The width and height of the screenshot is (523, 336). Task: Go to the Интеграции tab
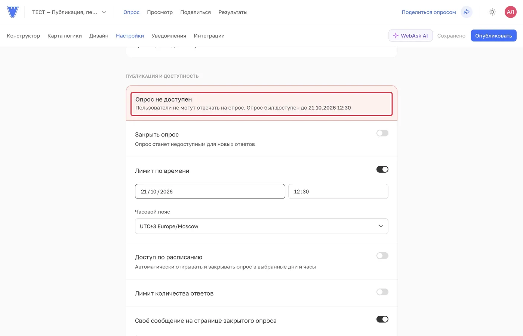coord(209,36)
